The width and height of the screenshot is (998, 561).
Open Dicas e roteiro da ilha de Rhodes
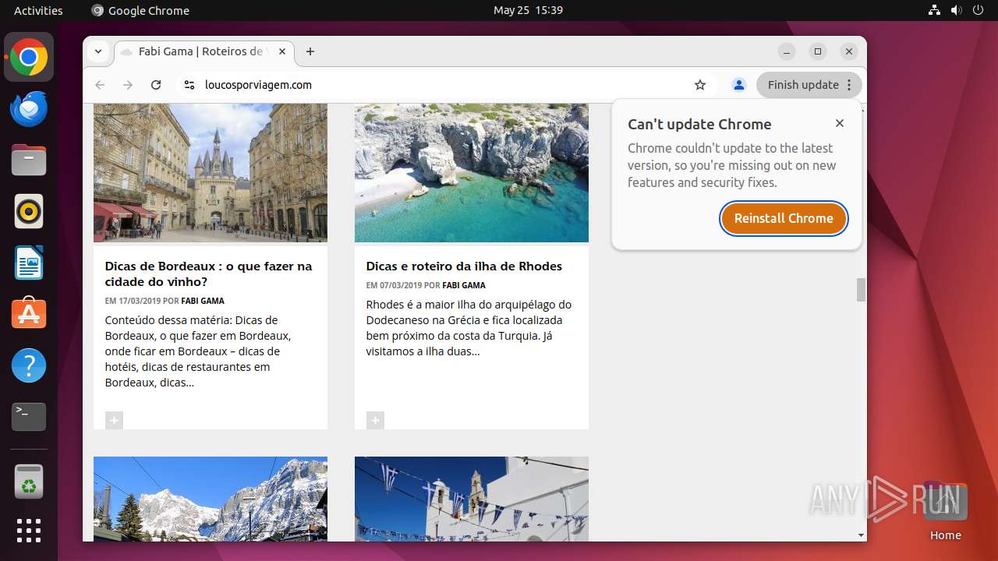[464, 266]
